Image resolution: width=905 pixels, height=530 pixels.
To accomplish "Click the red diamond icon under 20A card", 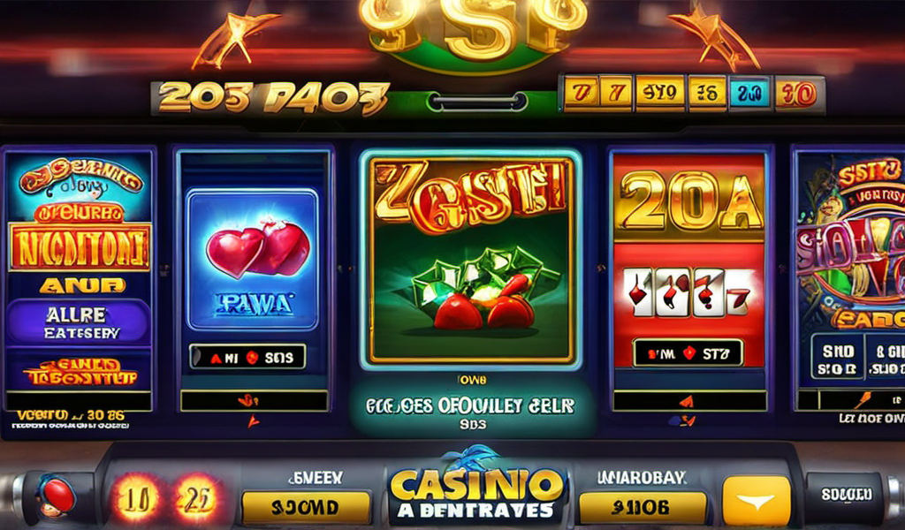I will pos(689,353).
